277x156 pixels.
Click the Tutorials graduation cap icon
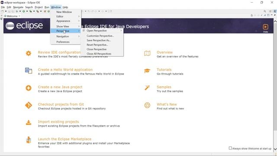(x=147, y=71)
